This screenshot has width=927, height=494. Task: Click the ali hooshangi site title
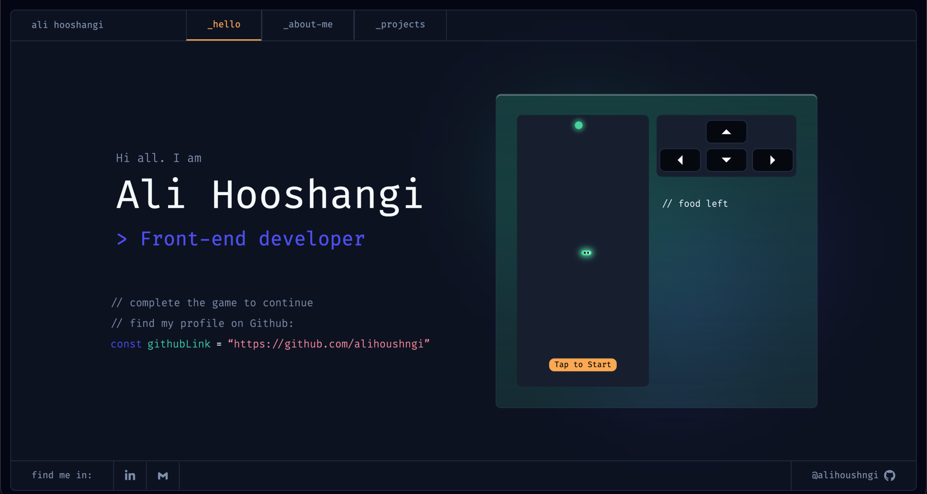(x=67, y=25)
